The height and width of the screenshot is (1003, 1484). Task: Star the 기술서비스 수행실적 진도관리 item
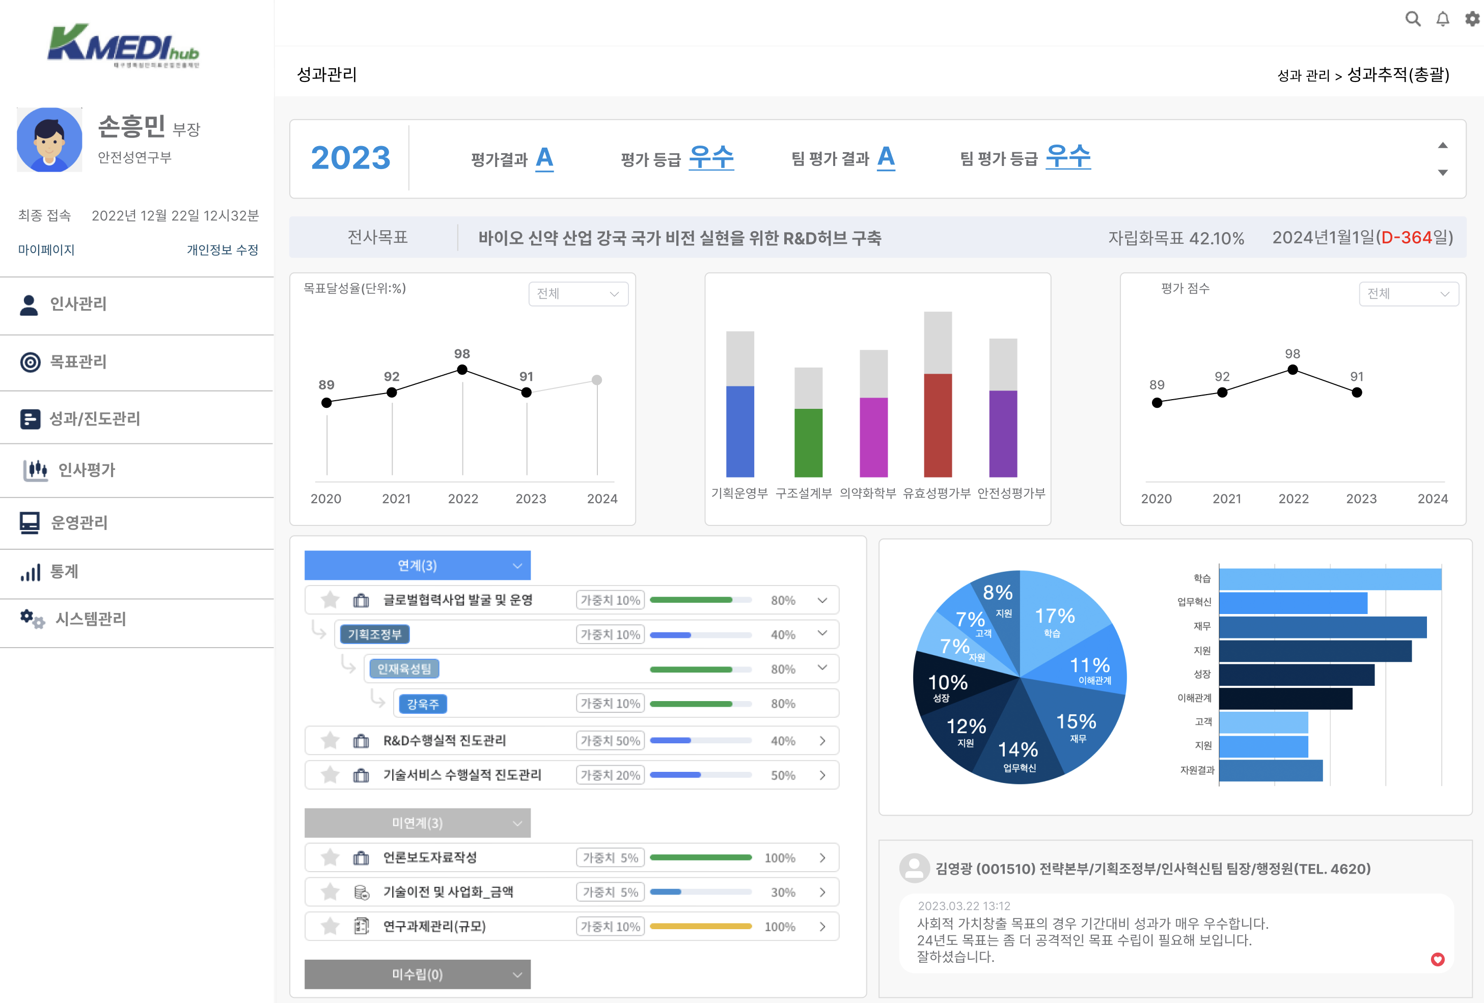[x=329, y=774]
